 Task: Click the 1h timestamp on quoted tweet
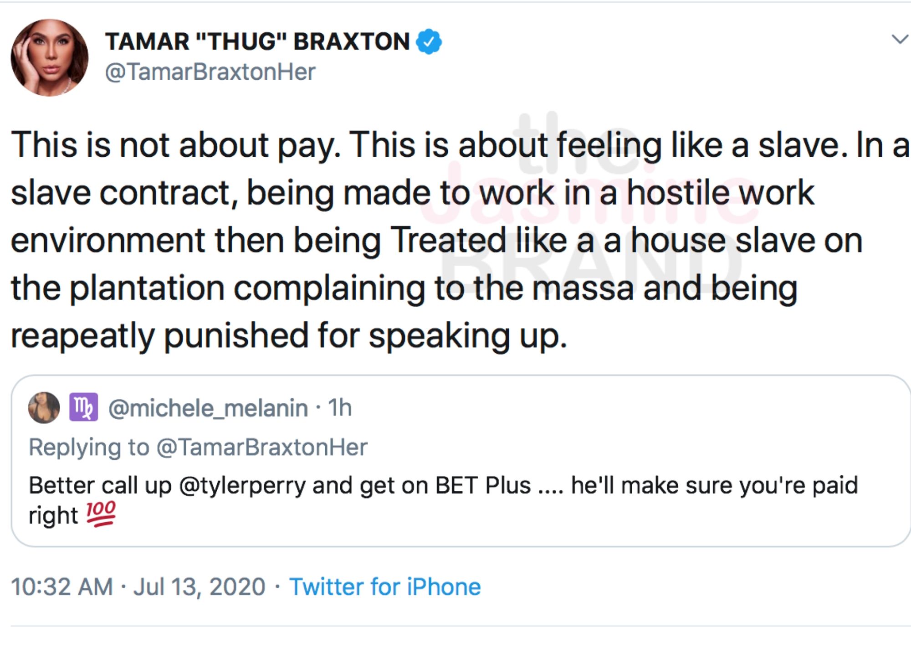(340, 407)
